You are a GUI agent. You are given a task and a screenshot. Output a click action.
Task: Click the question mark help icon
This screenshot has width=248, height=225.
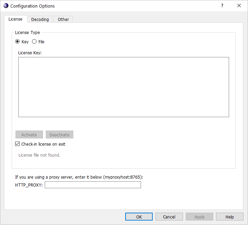(x=222, y=6)
